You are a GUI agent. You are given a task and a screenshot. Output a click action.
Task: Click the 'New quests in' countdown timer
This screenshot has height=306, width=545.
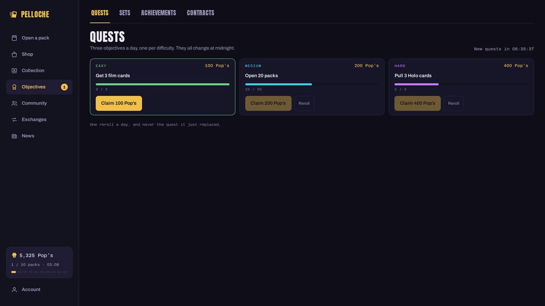coord(504,49)
